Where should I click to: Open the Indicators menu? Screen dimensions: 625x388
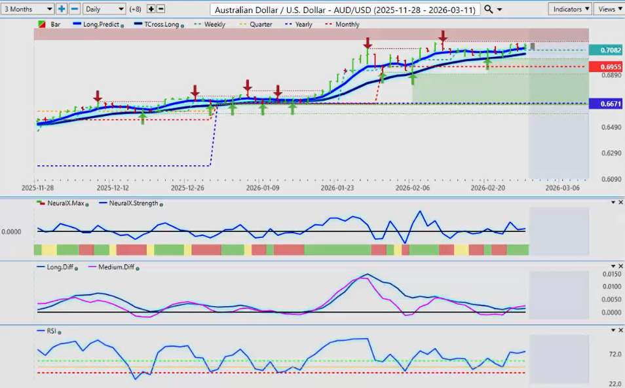click(571, 9)
